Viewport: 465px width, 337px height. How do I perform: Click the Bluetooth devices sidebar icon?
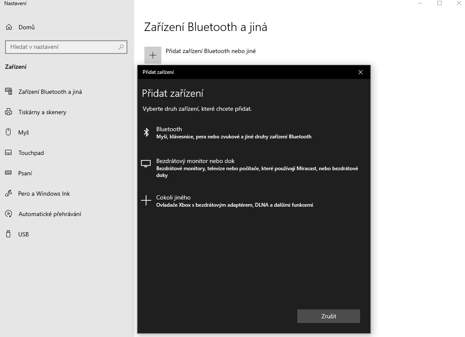(x=8, y=92)
